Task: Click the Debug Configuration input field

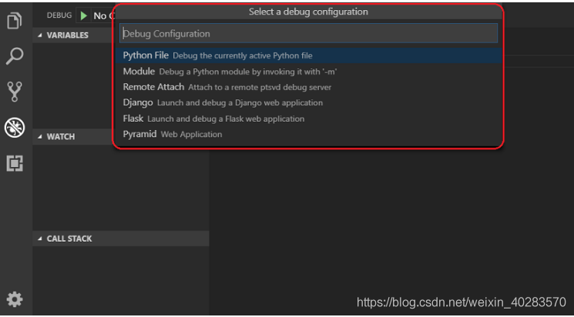Action: coord(308,34)
